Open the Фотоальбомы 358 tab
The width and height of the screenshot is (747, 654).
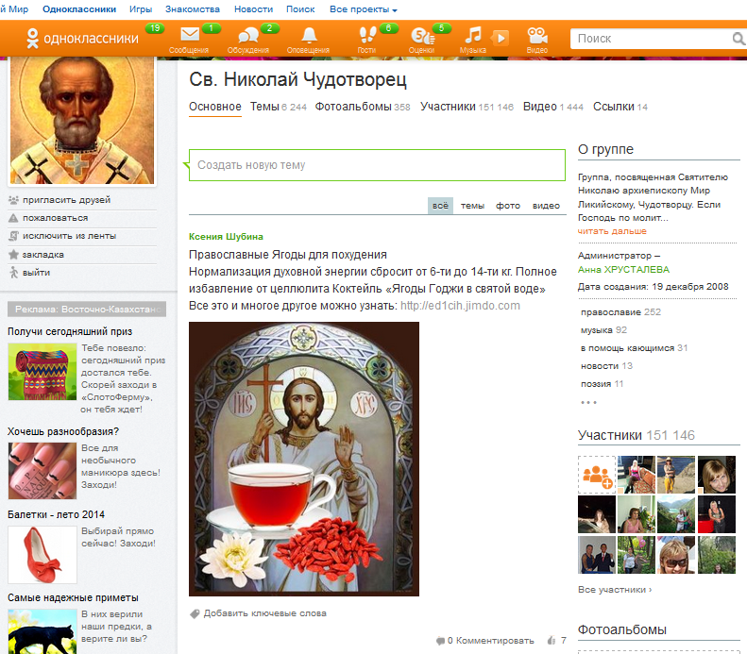point(363,107)
